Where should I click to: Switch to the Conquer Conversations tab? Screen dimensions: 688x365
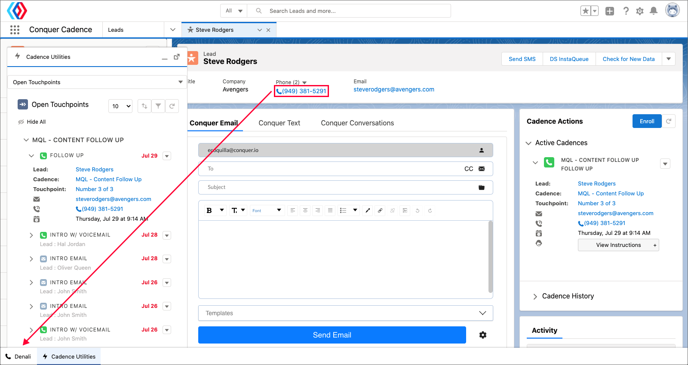tap(357, 123)
